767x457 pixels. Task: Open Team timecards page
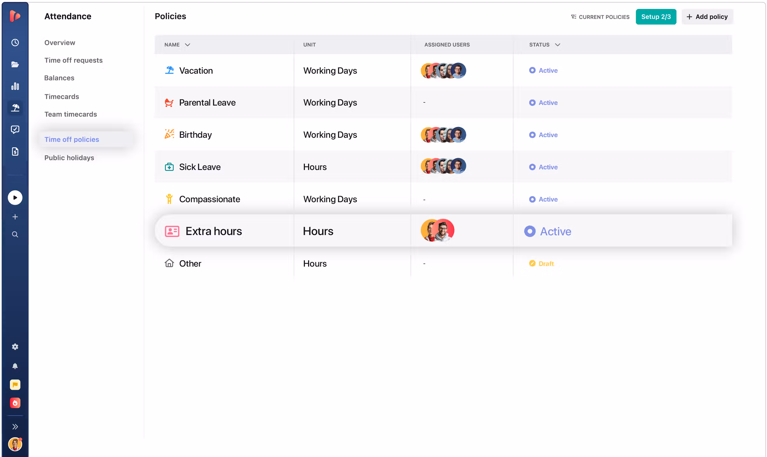71,114
